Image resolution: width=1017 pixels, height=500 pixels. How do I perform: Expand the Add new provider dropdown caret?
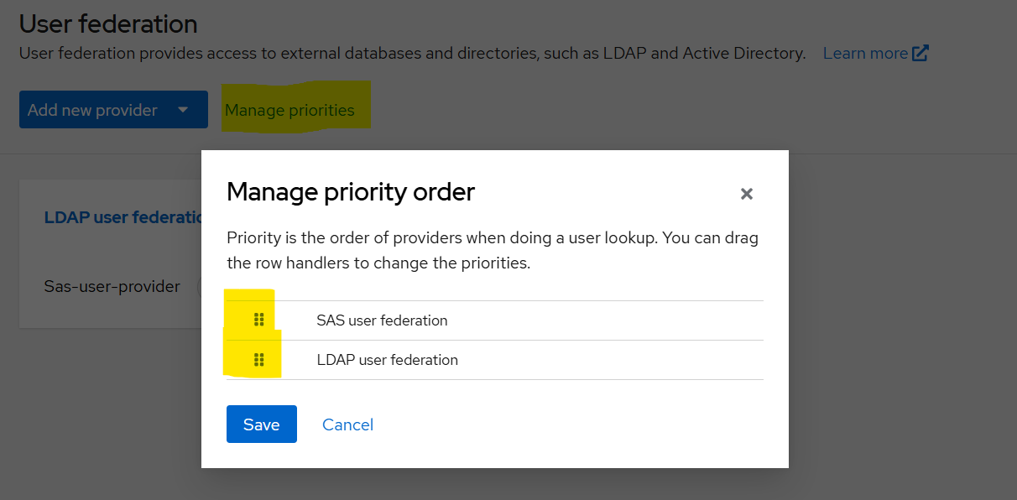(183, 110)
